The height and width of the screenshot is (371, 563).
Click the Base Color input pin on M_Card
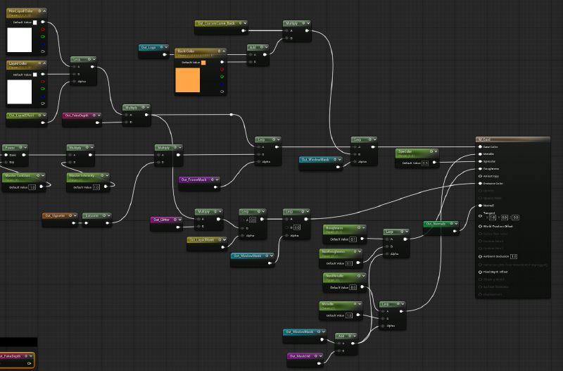[x=480, y=146]
